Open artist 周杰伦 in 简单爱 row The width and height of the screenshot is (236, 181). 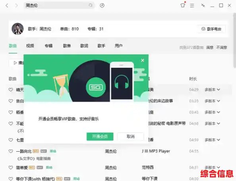[111, 168]
